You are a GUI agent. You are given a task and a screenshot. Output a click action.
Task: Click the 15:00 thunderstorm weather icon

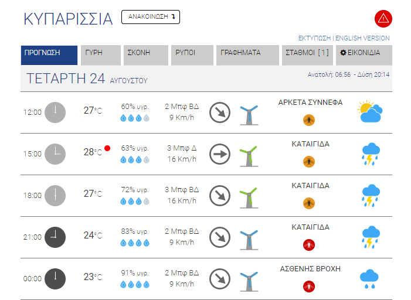(x=371, y=154)
